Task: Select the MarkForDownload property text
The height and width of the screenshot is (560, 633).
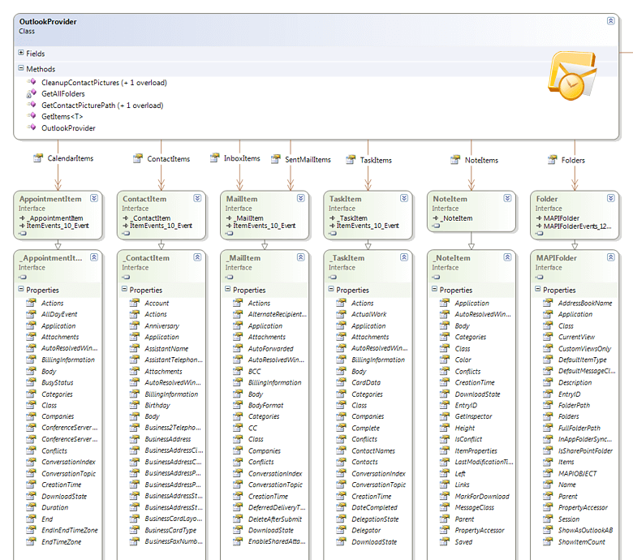Action: [482, 496]
